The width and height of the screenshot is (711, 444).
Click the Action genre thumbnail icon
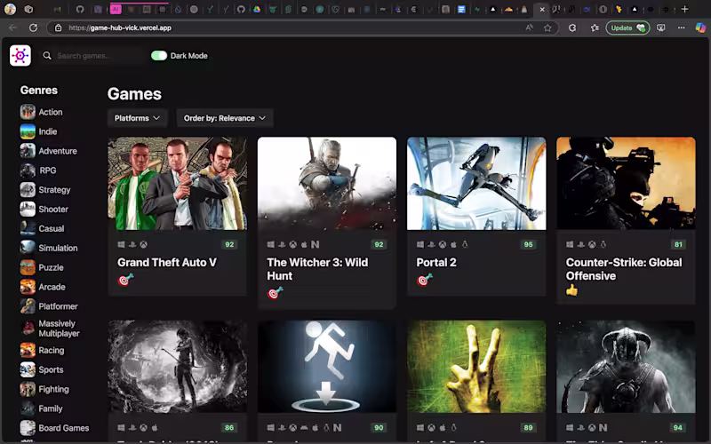(28, 112)
